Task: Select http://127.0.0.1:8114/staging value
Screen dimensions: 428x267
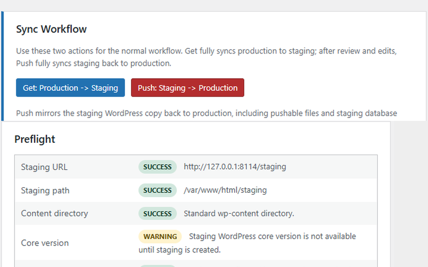Action: pyautogui.click(x=235, y=166)
